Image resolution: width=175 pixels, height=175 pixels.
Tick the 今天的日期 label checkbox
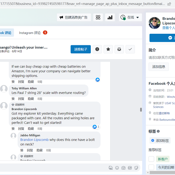[x=151, y=167]
